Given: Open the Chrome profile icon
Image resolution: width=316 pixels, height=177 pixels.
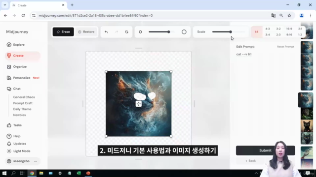Looking at the screenshot, I should click(302, 15).
